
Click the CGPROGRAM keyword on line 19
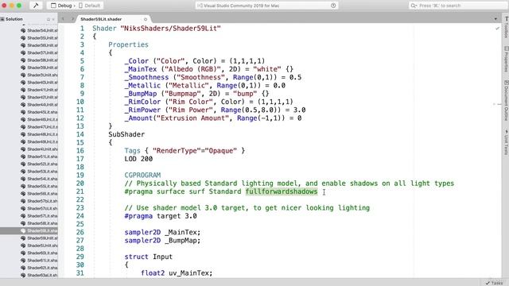coord(142,175)
